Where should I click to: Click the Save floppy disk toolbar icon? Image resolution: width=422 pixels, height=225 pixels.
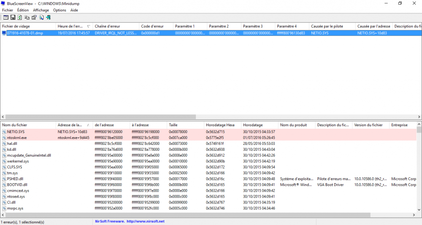[x=13, y=17]
